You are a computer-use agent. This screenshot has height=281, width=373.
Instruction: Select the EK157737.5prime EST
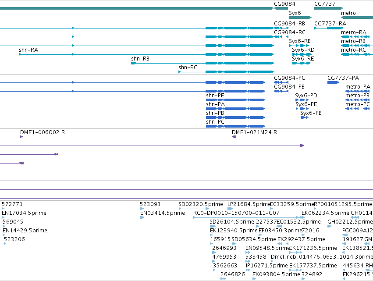(x=296, y=270)
